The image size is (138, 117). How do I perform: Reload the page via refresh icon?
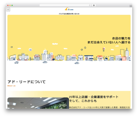[x=90, y=6]
